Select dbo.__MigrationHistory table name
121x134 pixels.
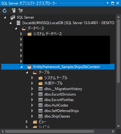click(x=63, y=89)
